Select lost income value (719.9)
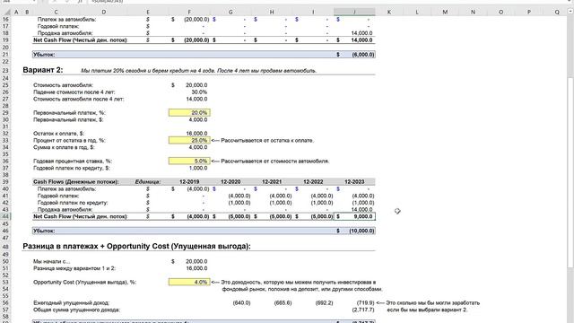 click(x=365, y=303)
